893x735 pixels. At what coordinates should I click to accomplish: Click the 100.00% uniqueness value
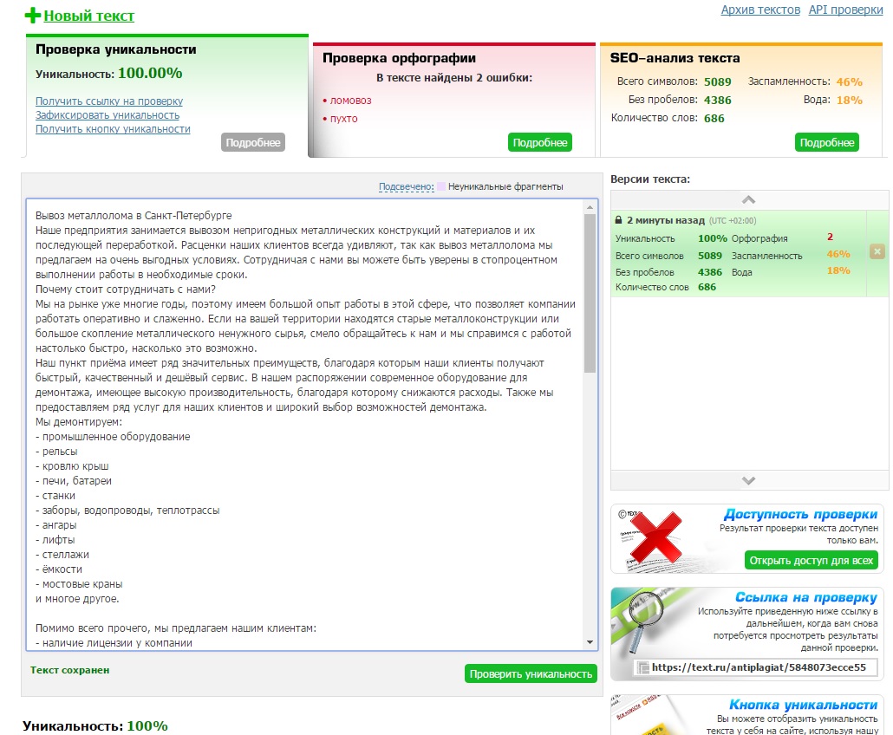point(150,73)
